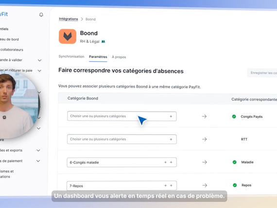Screen dimensions: 277x208
Task: Open the 6-Congés maladie category selector
Action: coord(121,162)
